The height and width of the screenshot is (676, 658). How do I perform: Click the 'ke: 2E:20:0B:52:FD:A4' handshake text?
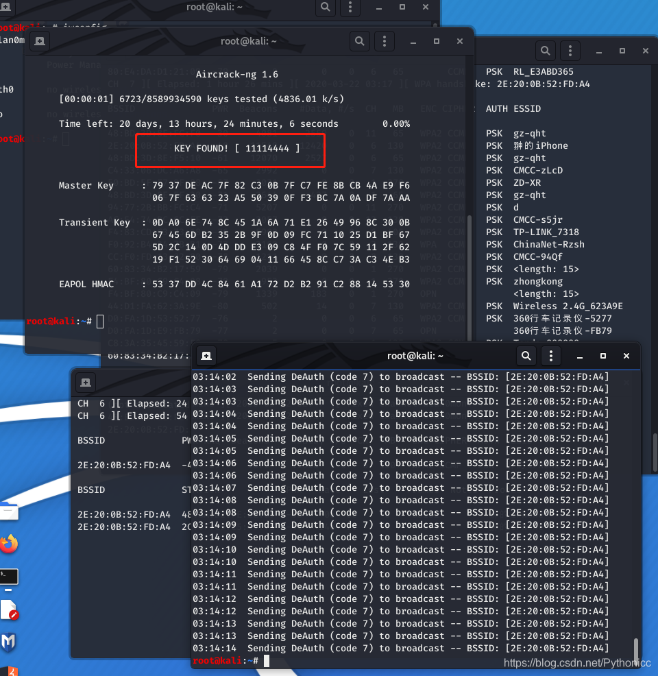pyautogui.click(x=533, y=84)
